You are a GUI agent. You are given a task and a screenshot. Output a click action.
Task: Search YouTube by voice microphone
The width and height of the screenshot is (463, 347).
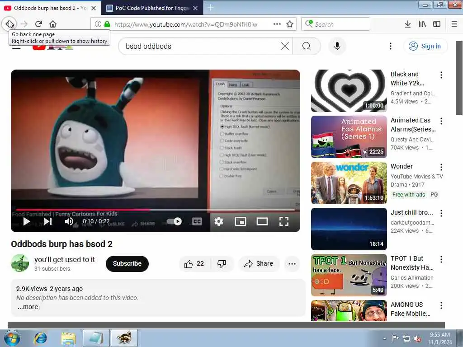[337, 46]
